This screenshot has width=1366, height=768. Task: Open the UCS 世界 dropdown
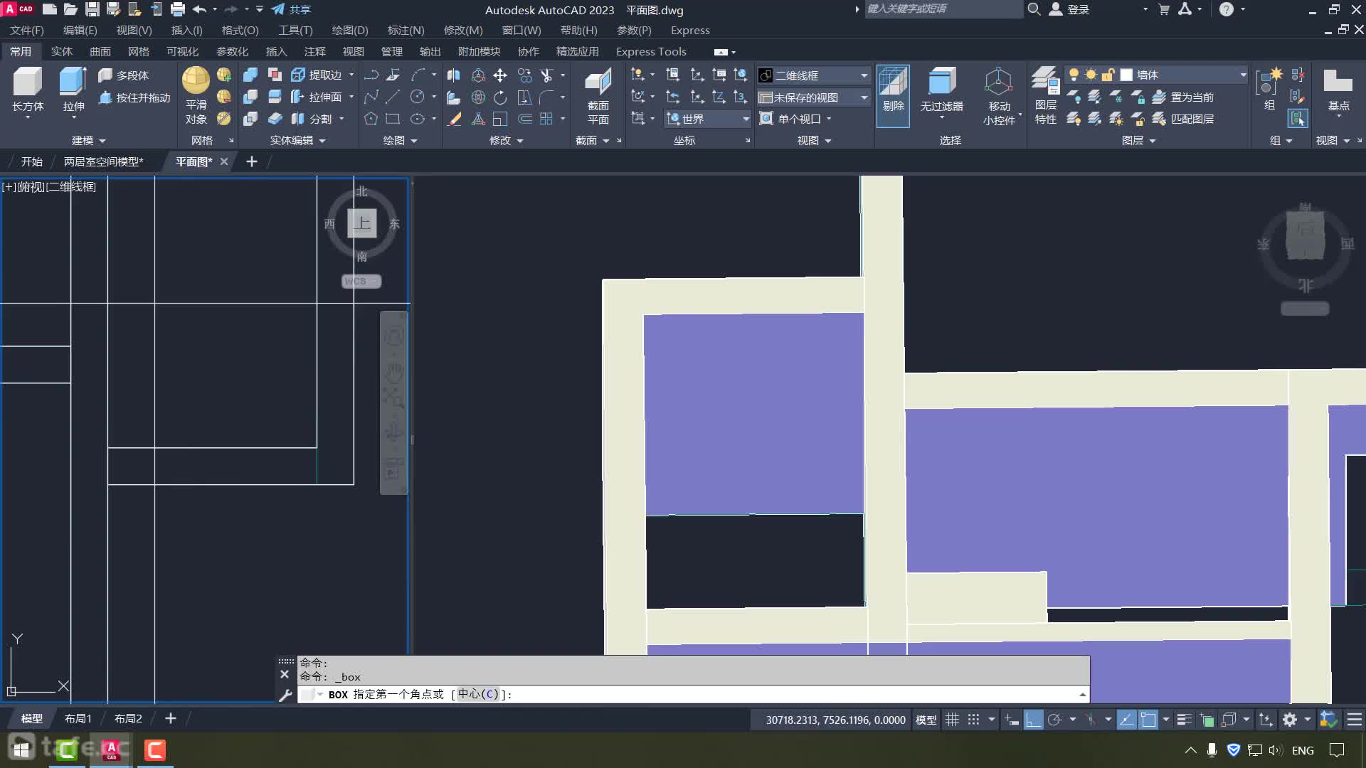tap(708, 119)
